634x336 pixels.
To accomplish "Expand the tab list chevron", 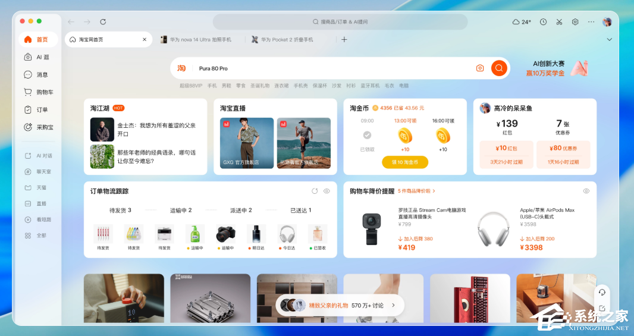I will 610,40.
